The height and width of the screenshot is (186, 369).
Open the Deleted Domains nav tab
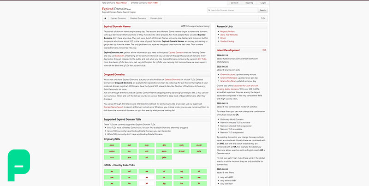point(138,18)
